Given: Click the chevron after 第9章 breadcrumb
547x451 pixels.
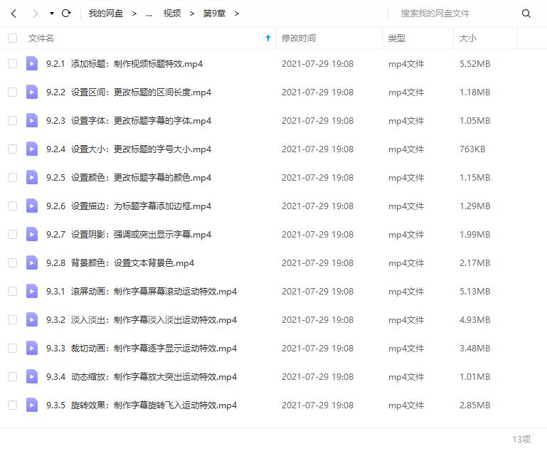Looking at the screenshot, I should (237, 14).
